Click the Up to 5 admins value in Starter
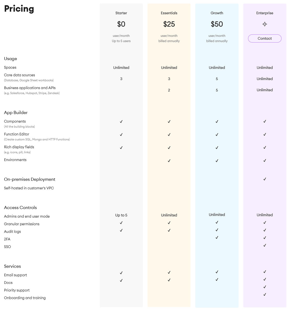Viewport: 287px width, 310px height. tap(121, 215)
